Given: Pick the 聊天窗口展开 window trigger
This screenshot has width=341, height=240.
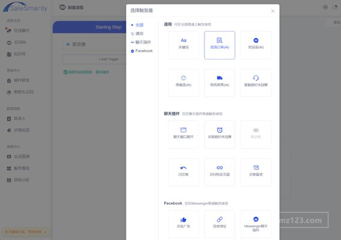Looking at the screenshot, I should pos(183,135).
